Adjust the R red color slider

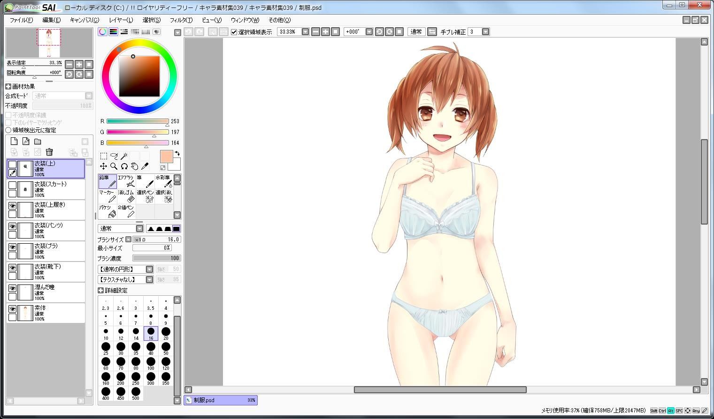138,121
